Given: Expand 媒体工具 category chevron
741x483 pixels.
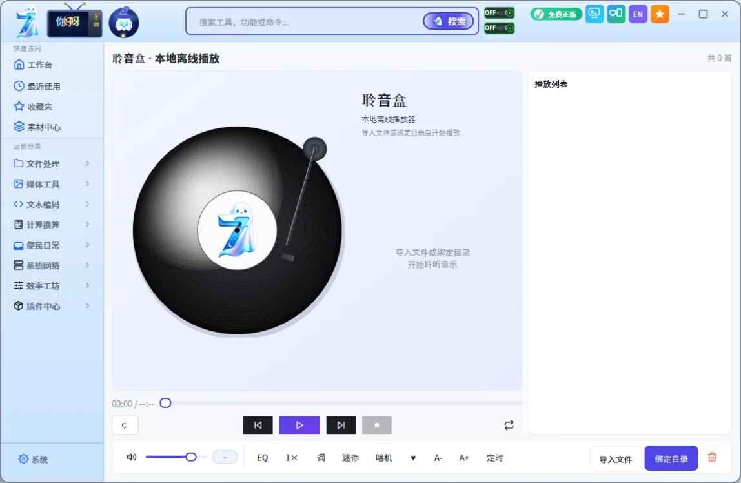Looking at the screenshot, I should 87,184.
